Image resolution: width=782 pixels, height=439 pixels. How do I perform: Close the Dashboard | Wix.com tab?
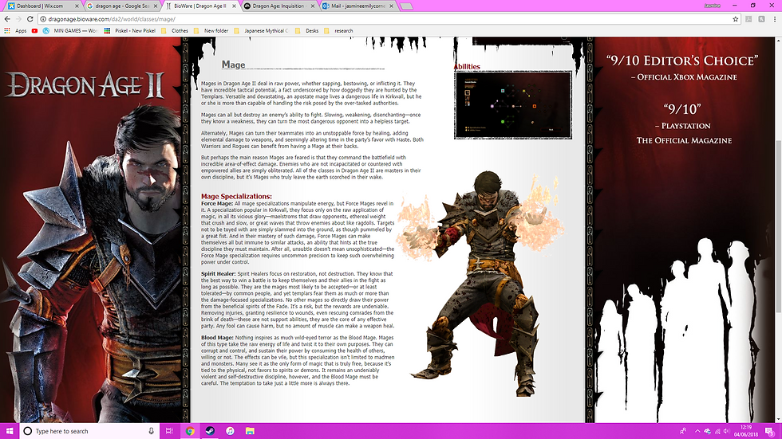[77, 6]
